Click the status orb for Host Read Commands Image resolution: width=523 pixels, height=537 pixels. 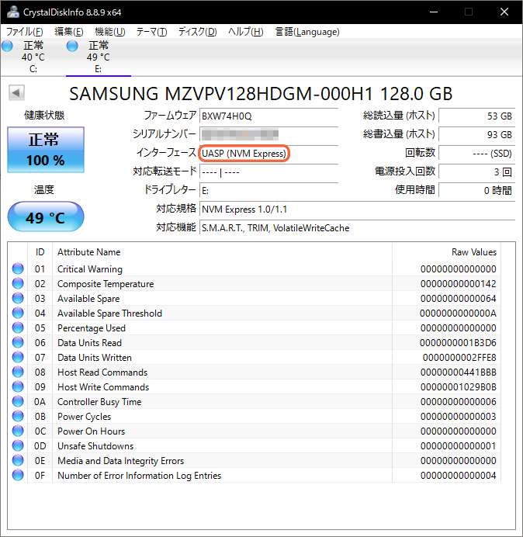(x=18, y=372)
